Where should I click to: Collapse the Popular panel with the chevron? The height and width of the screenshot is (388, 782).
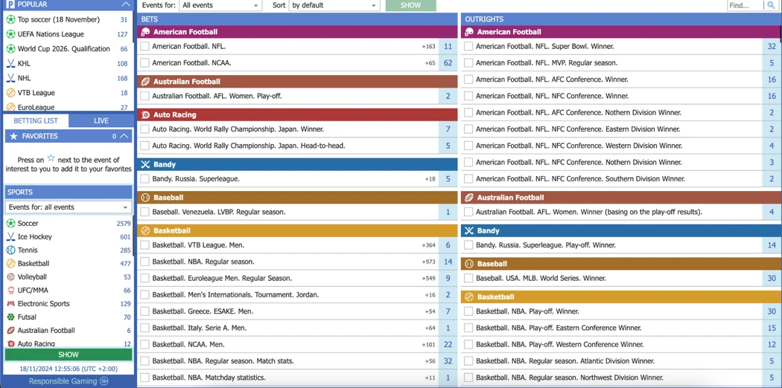pos(125,4)
